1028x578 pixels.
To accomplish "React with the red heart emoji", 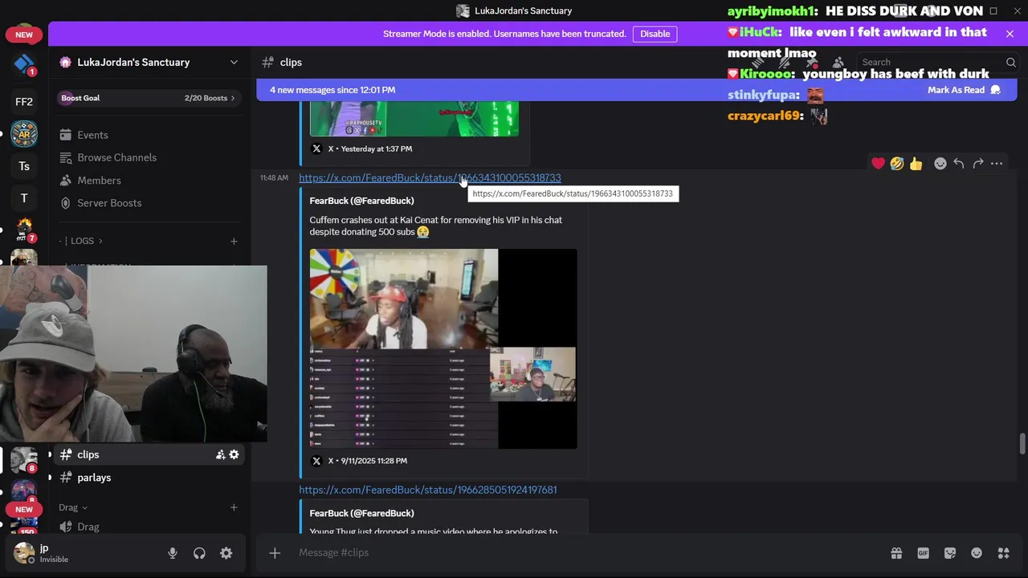I will click(x=878, y=164).
